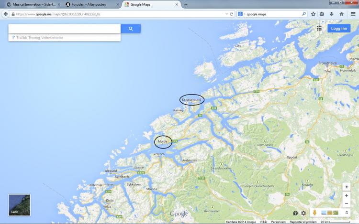This screenshot has width=359, height=224.
Task: Click the Logg inn button
Action: (x=339, y=28)
